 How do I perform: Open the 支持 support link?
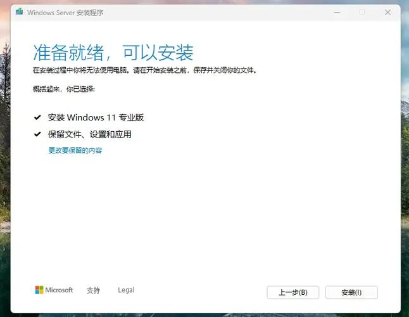(x=93, y=290)
